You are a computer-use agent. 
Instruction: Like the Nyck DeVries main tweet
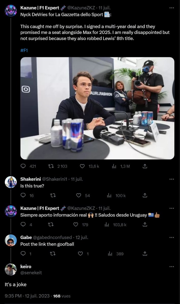tap(82, 166)
